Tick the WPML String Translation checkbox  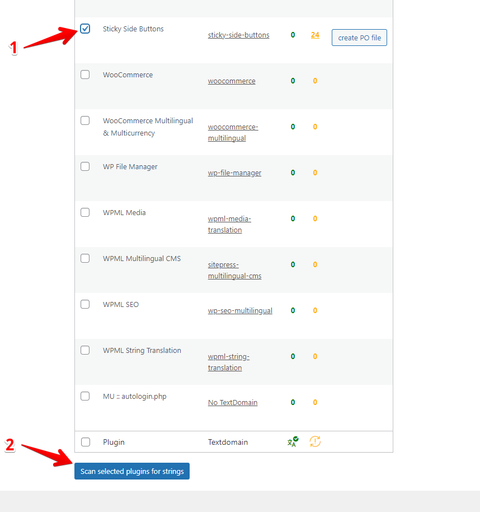[x=85, y=350]
